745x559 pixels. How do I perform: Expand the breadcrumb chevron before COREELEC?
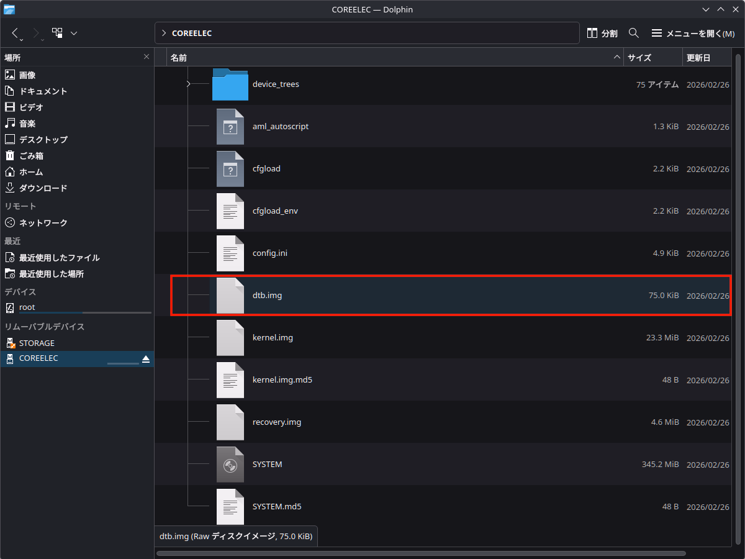click(163, 33)
